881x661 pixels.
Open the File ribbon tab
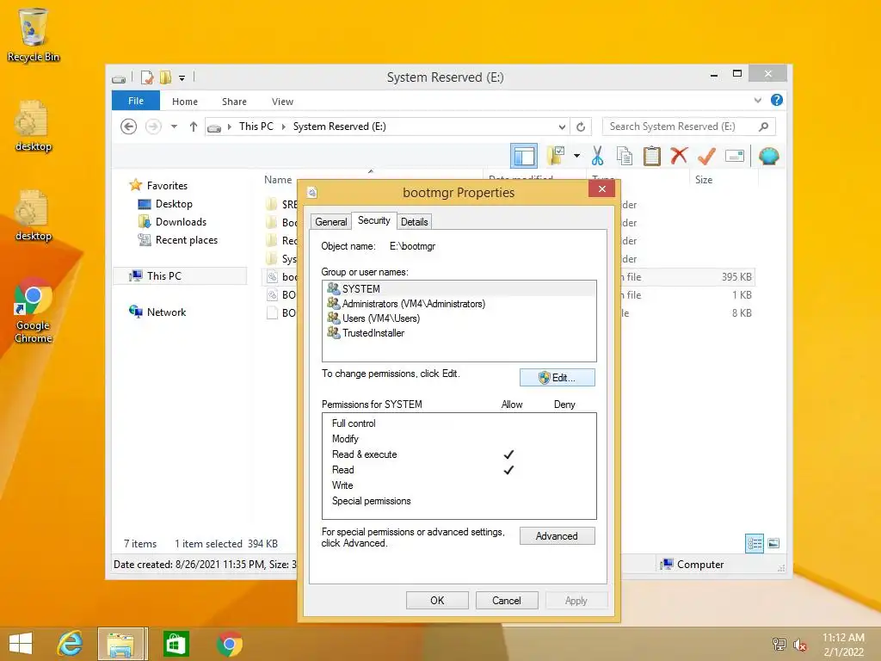tap(136, 101)
